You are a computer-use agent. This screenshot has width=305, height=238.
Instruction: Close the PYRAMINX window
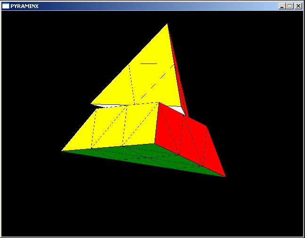[x=298, y=6]
